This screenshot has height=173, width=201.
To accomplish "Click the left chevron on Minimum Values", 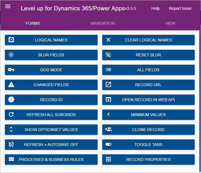I will point(108,114).
